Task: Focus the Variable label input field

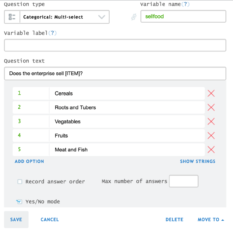Action: [115, 45]
